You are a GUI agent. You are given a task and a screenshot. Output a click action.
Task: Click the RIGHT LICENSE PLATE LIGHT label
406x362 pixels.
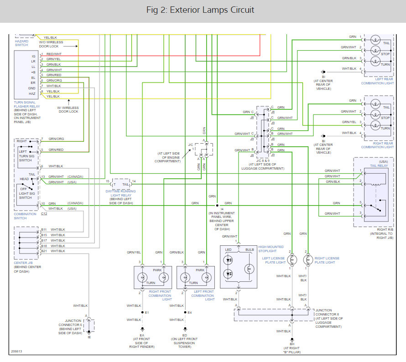point(327,260)
